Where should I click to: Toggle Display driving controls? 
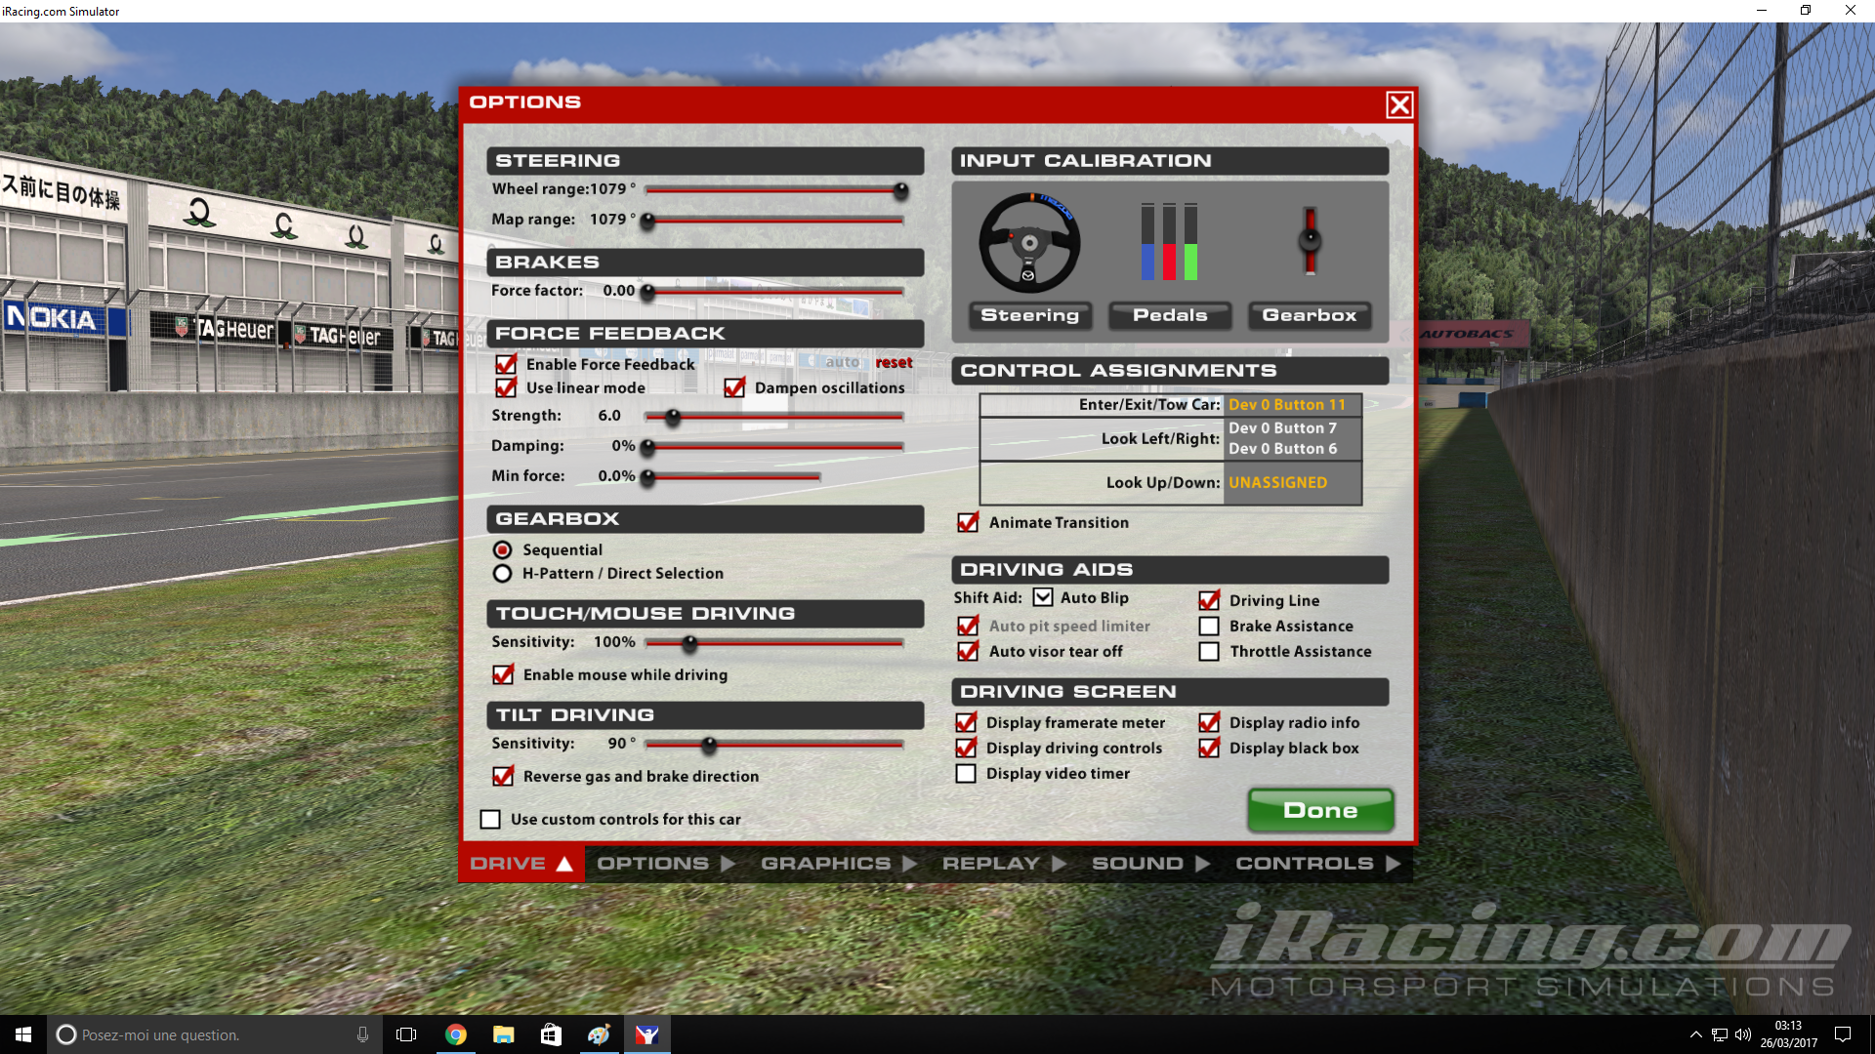[966, 748]
